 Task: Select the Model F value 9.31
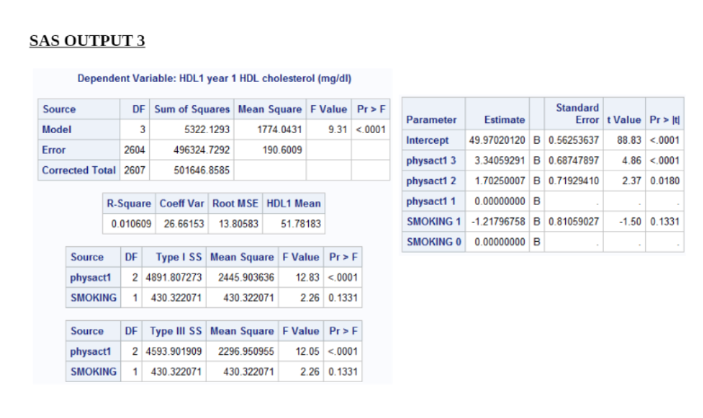(338, 130)
